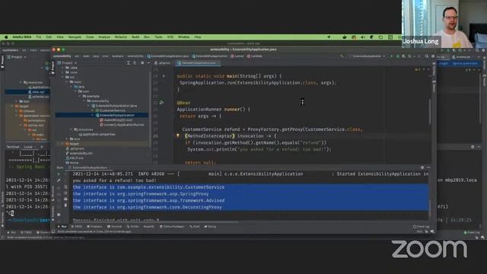Screen dimensions: 487x274
Task: Open Run panel settings gear
Action: click(422, 167)
